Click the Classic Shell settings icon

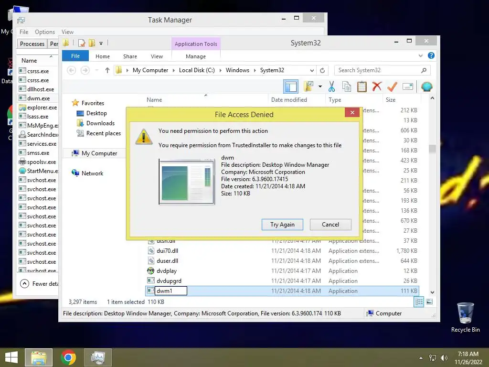pyautogui.click(x=426, y=86)
